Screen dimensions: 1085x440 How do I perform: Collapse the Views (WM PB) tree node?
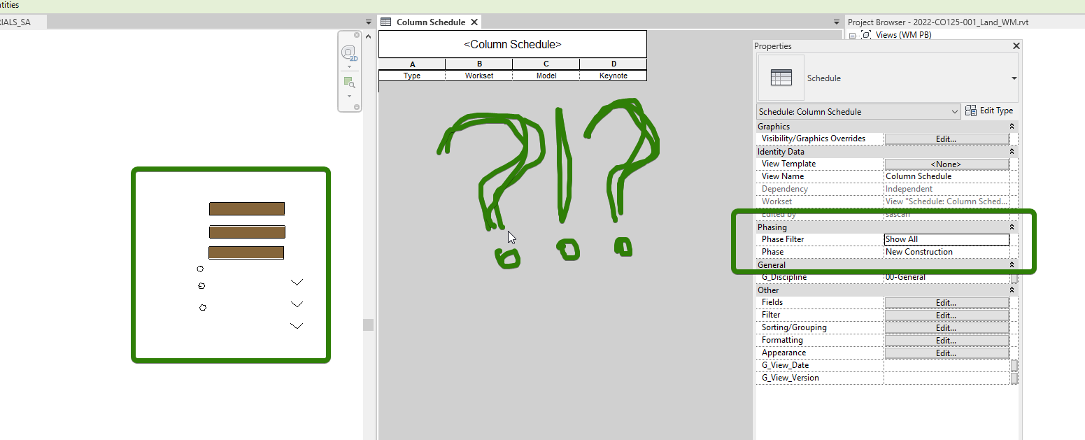[x=852, y=34]
